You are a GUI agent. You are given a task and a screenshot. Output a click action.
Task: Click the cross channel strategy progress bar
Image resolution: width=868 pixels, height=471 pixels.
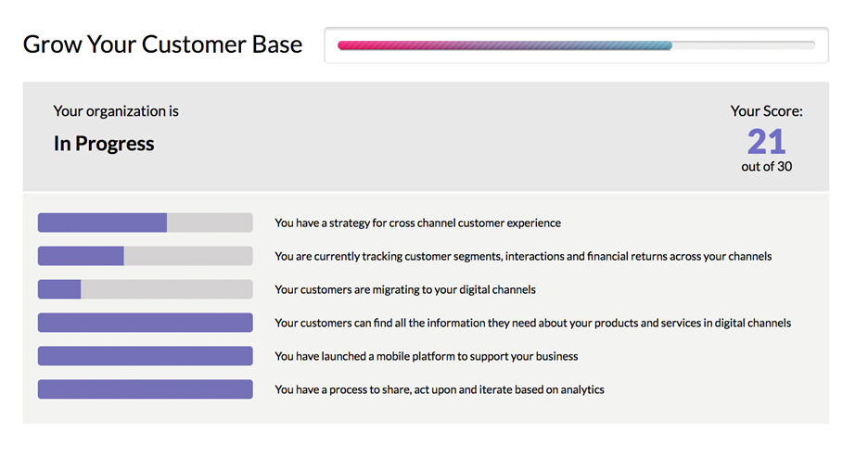145,223
